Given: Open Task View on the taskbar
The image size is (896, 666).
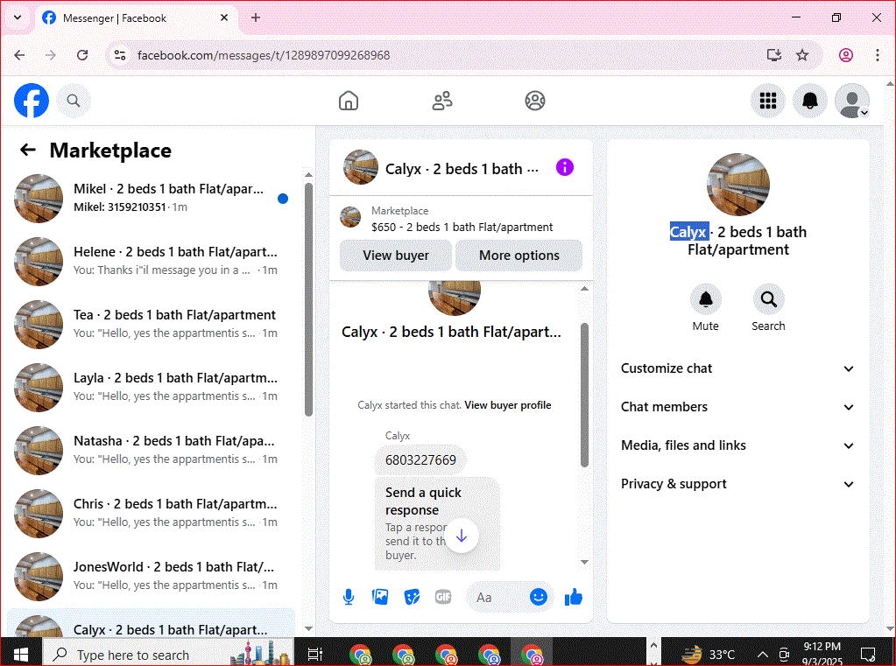Looking at the screenshot, I should (314, 654).
